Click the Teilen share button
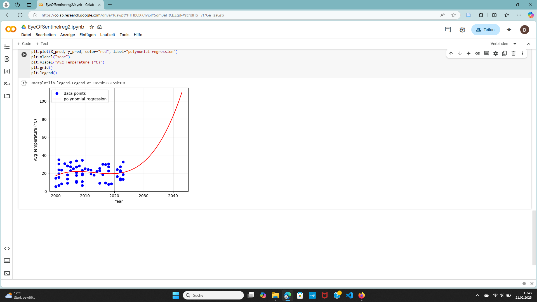537x302 pixels. 486,30
